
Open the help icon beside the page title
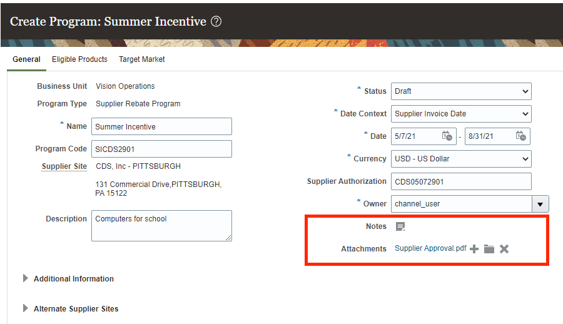point(216,22)
